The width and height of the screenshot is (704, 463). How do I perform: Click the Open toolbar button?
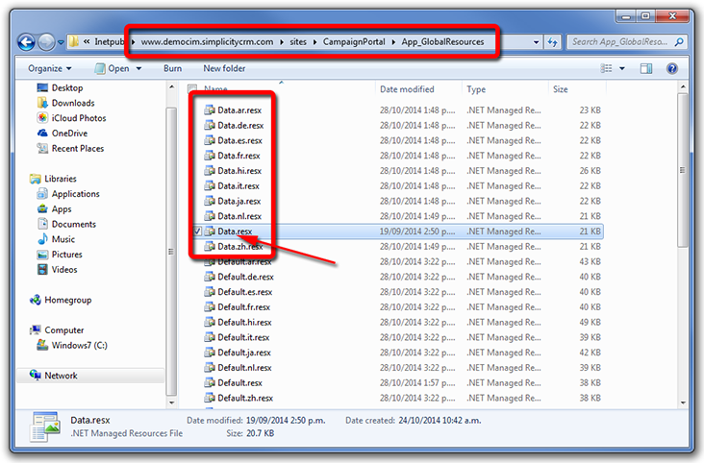(x=113, y=68)
